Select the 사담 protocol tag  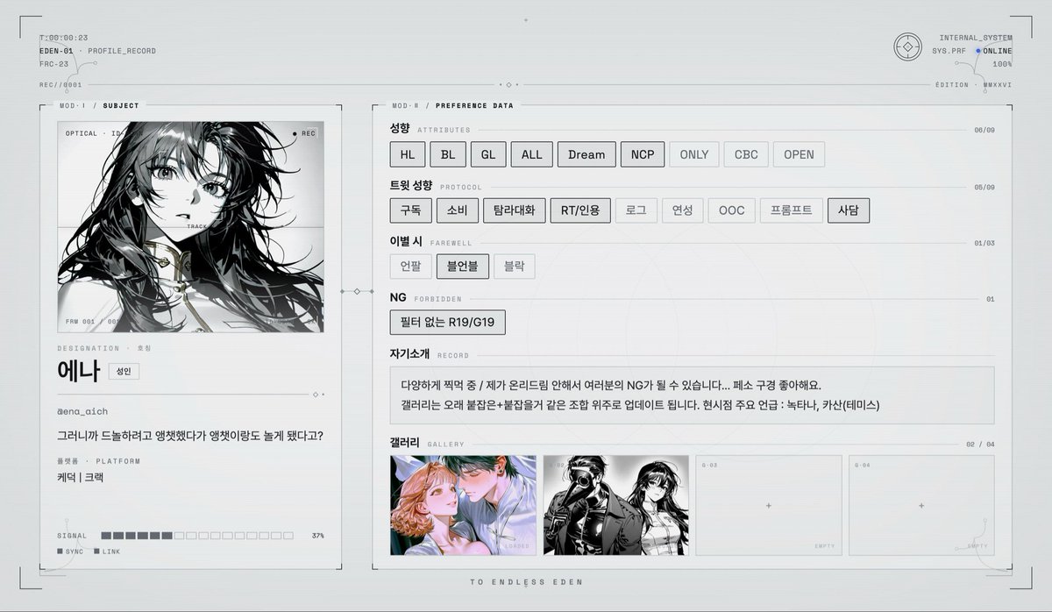849,210
